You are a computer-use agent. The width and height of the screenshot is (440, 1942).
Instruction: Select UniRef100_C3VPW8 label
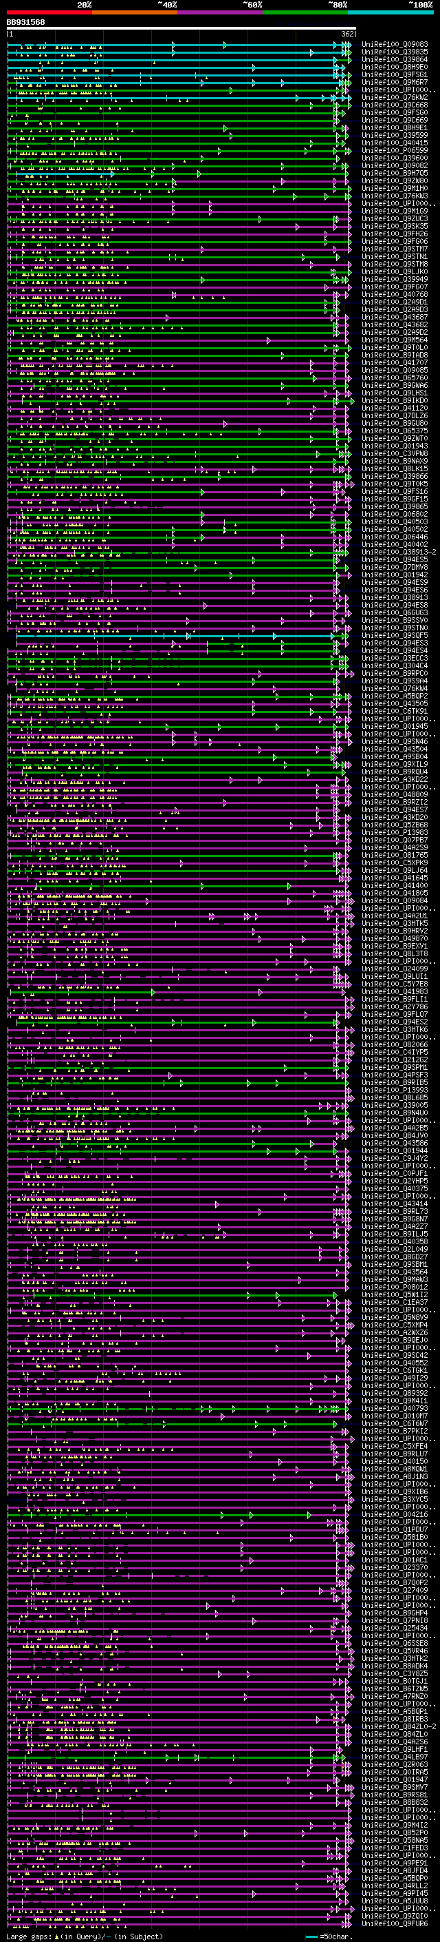395,453
